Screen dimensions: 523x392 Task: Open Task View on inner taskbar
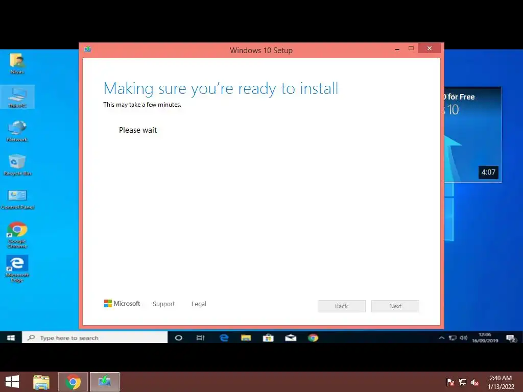pos(200,338)
